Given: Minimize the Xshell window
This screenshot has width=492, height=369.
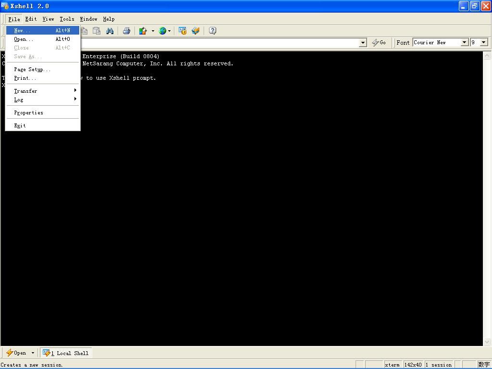Looking at the screenshot, I should pyautogui.click(x=464, y=6).
